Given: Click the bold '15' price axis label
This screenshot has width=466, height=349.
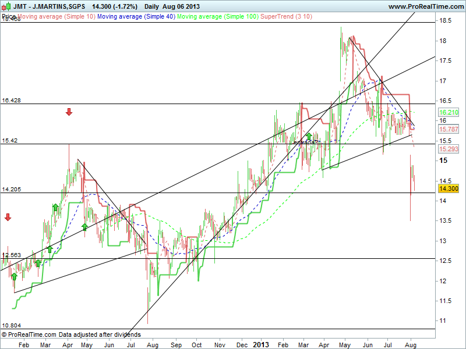Looking at the screenshot, I should (x=443, y=161).
